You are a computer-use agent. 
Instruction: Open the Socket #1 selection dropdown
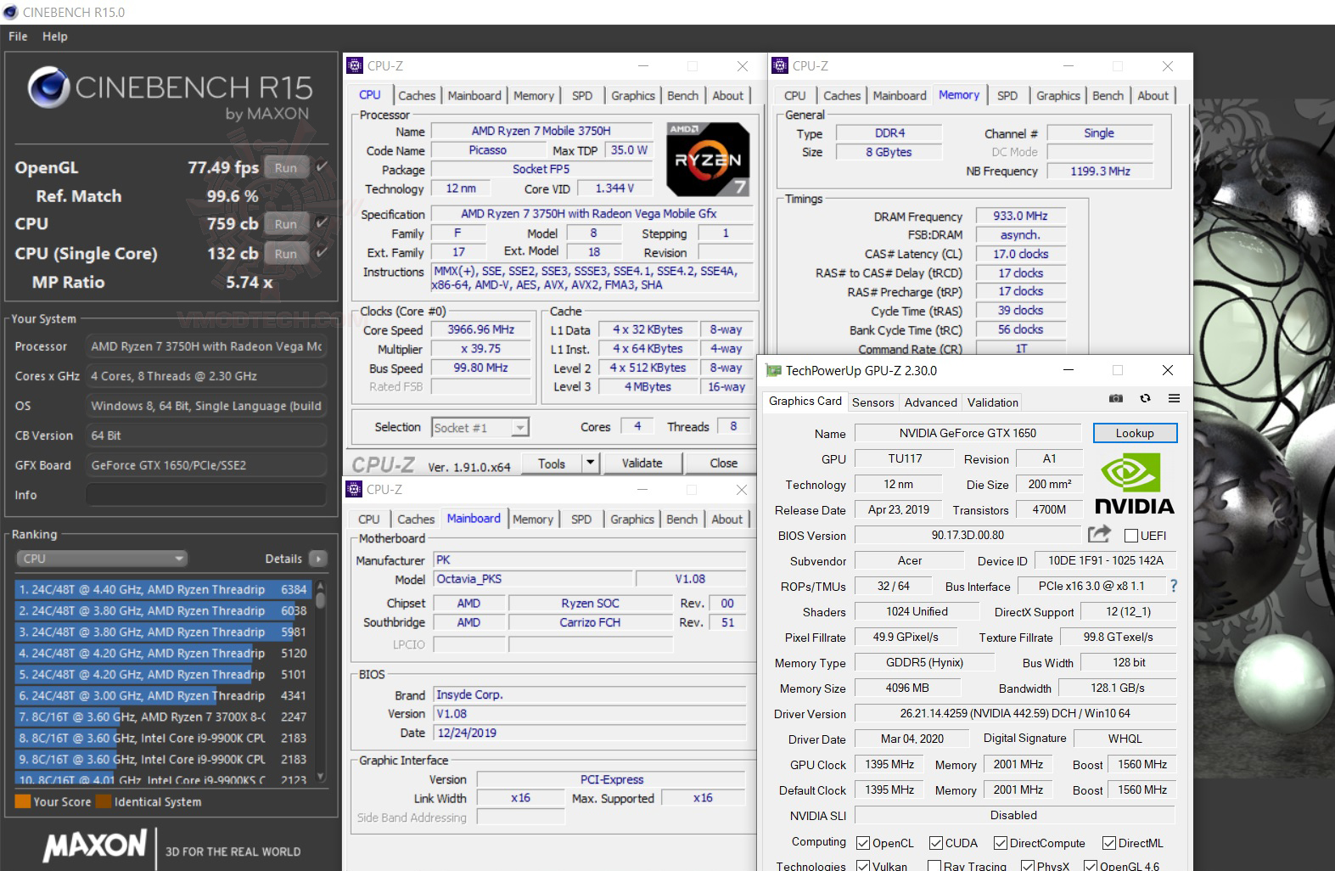(x=480, y=428)
